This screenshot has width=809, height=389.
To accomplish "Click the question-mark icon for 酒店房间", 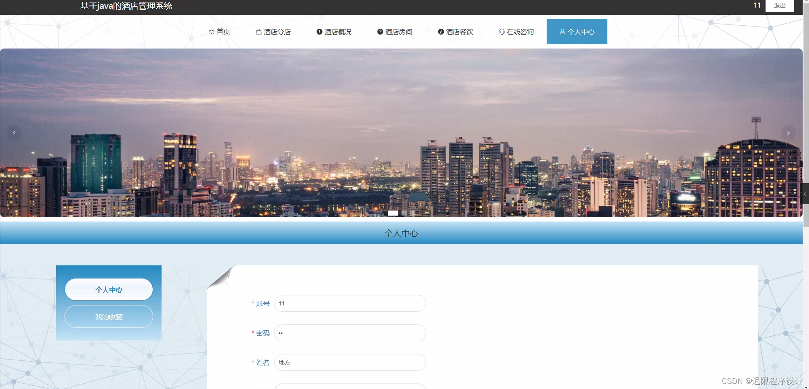I will click(x=379, y=31).
